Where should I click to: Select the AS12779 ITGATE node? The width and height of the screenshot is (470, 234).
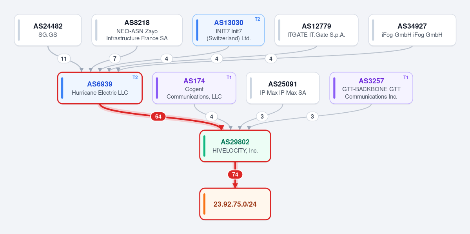tap(316, 30)
